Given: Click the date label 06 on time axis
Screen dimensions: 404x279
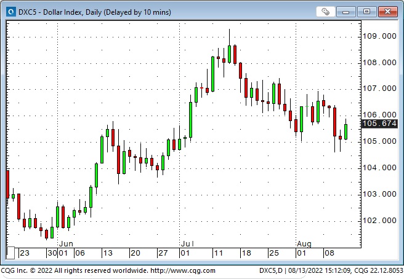Looking at the screenshot, I should point(80,253).
